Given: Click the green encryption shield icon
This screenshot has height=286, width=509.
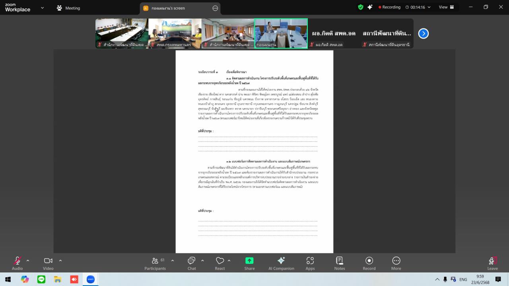Looking at the screenshot, I should click(361, 7).
